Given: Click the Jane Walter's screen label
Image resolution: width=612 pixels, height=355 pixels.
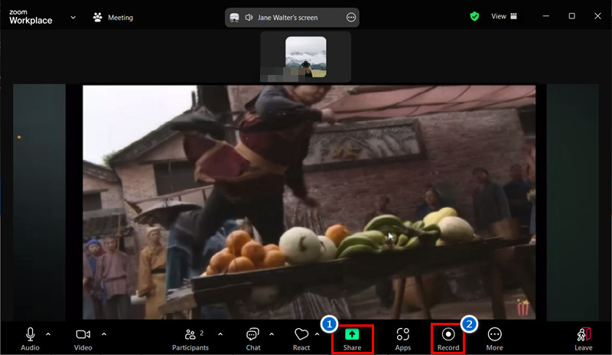Looking at the screenshot, I should point(288,18).
